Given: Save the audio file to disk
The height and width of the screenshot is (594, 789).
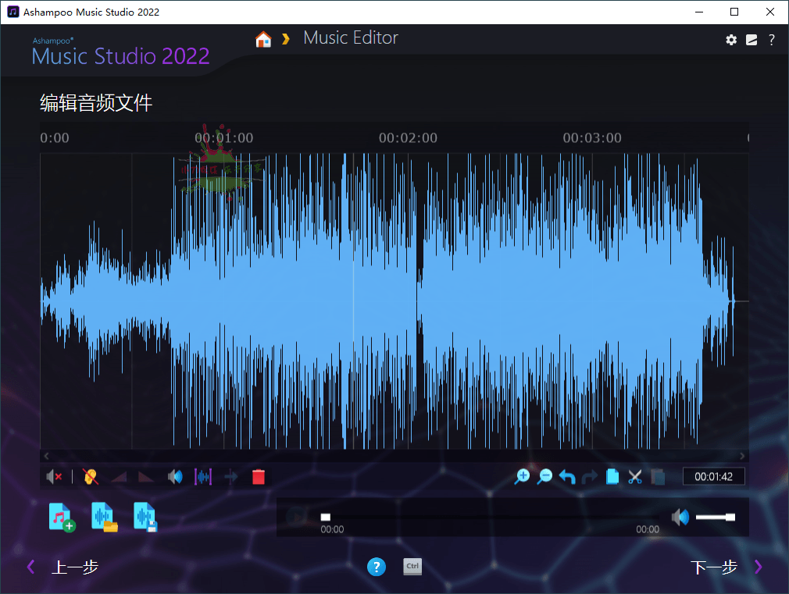Looking at the screenshot, I should click(146, 517).
